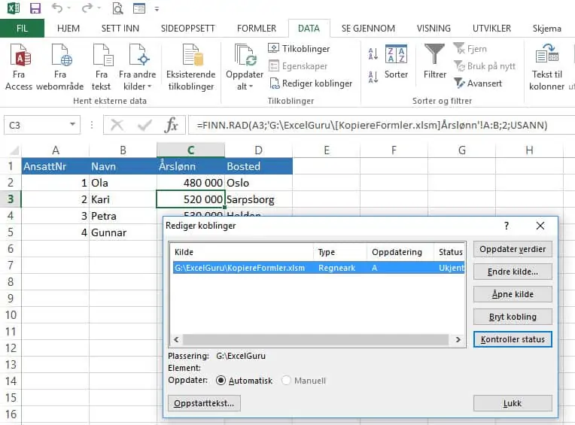Click the Kontroller status button
The image size is (575, 425).
click(x=513, y=339)
